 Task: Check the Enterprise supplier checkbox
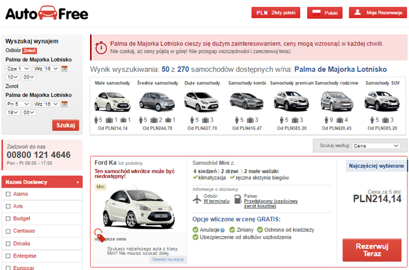(x=8, y=256)
